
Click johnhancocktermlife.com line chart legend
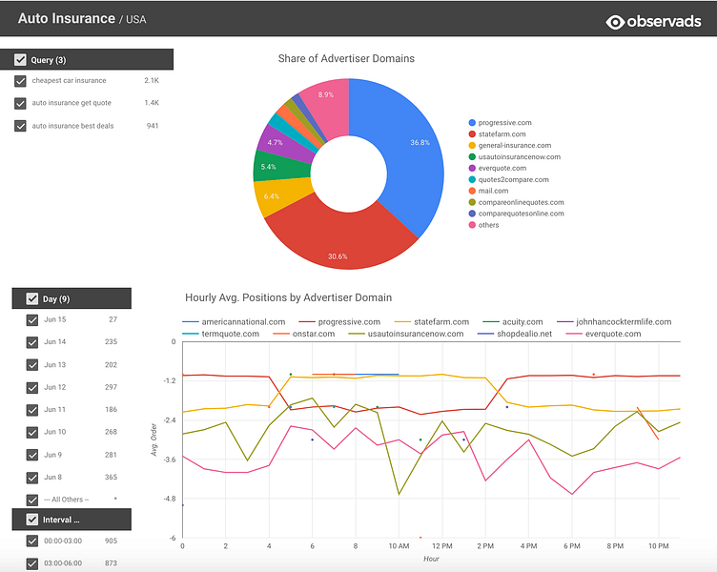pyautogui.click(x=614, y=322)
